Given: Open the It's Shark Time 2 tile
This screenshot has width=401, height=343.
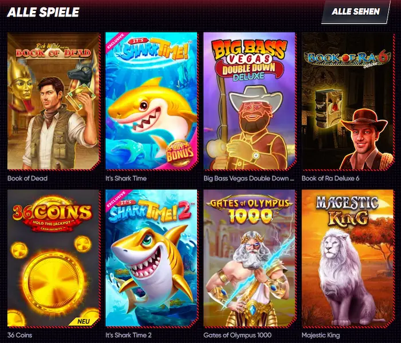Looking at the screenshot, I should click(152, 258).
